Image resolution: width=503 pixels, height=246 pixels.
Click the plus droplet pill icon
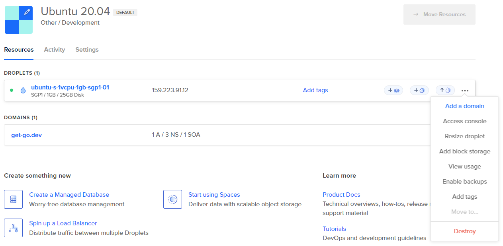click(x=419, y=90)
